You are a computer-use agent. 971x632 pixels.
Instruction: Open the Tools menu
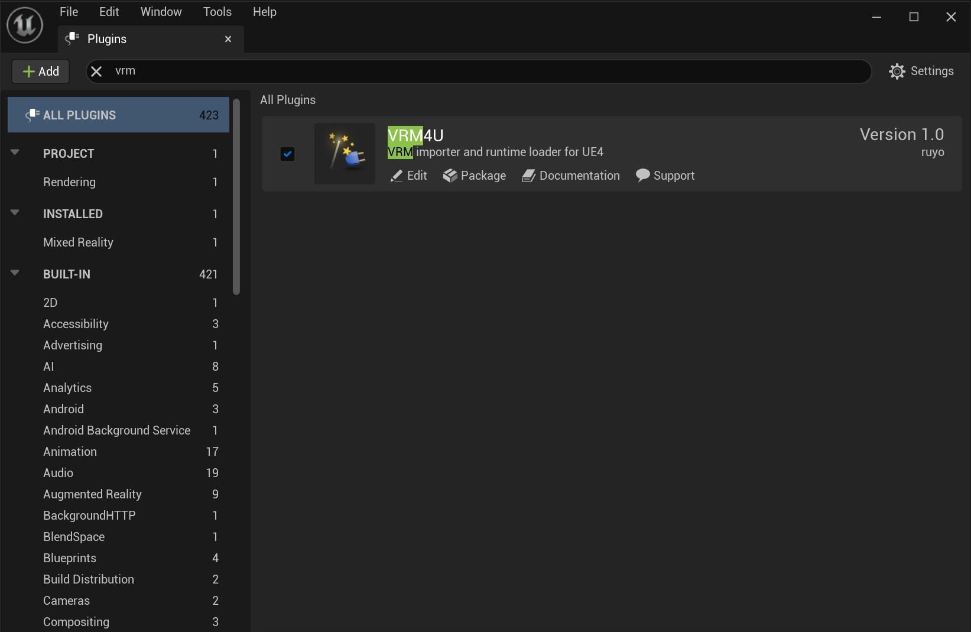217,12
